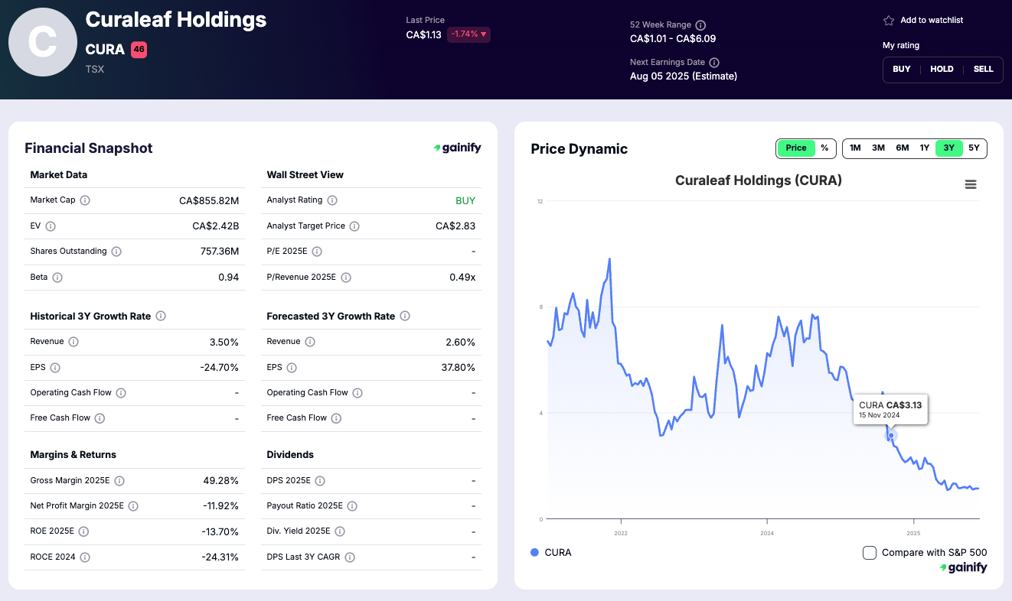Click the star icon beside Add to watchlist

[x=889, y=21]
